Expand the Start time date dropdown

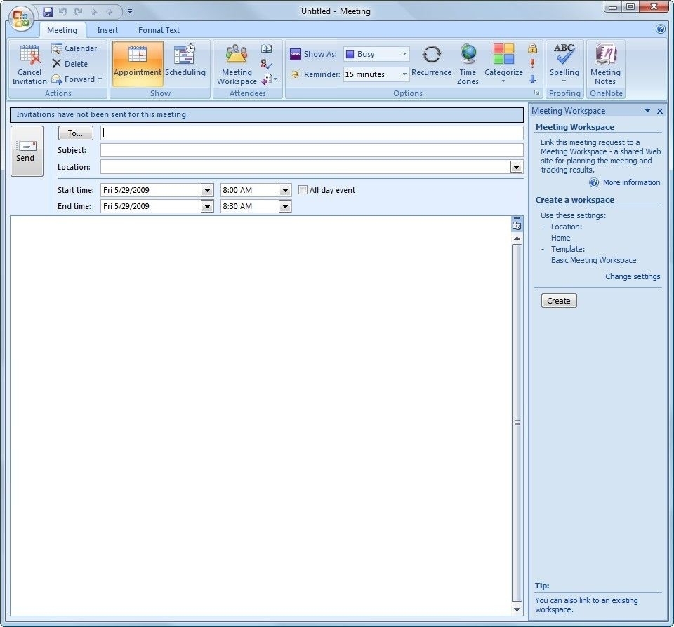click(206, 189)
